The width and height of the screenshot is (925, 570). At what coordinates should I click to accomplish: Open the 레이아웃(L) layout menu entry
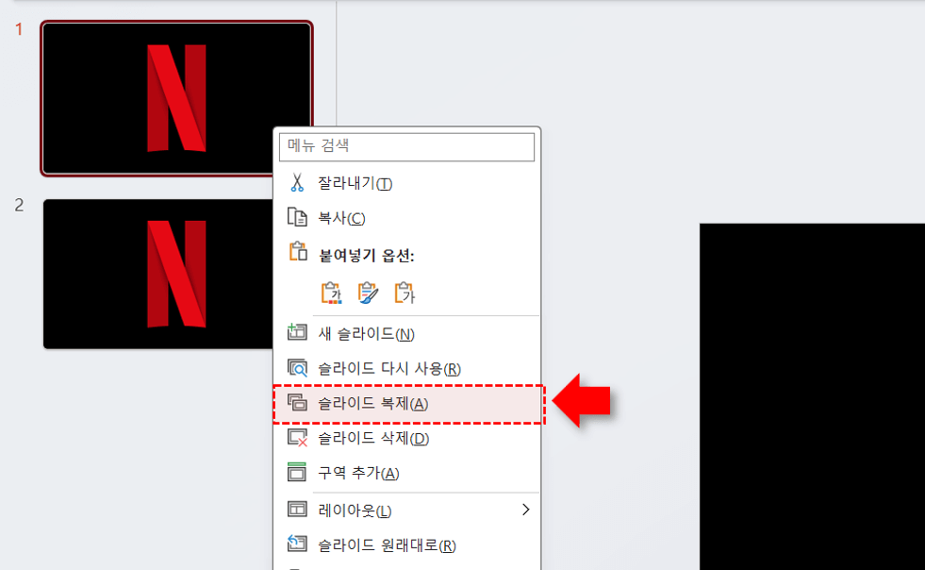[x=355, y=511]
